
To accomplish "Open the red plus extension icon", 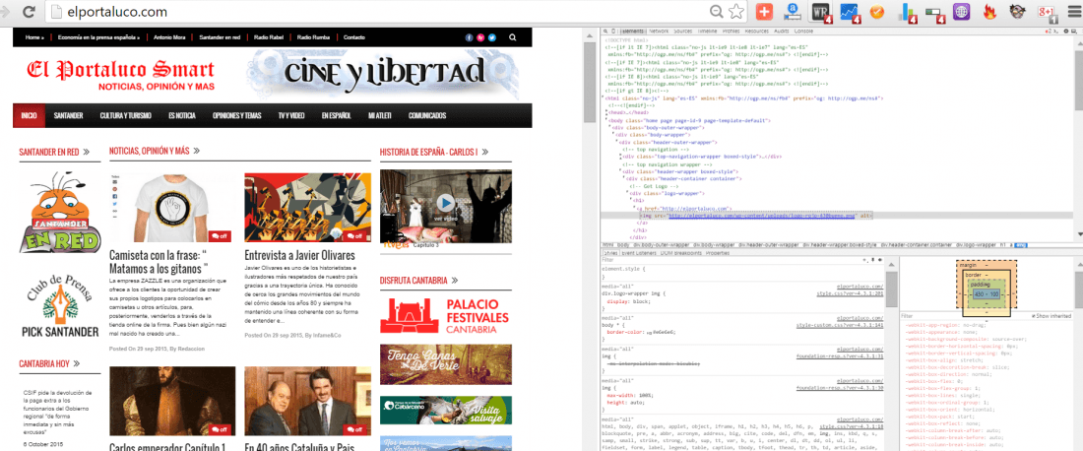I will [x=764, y=12].
